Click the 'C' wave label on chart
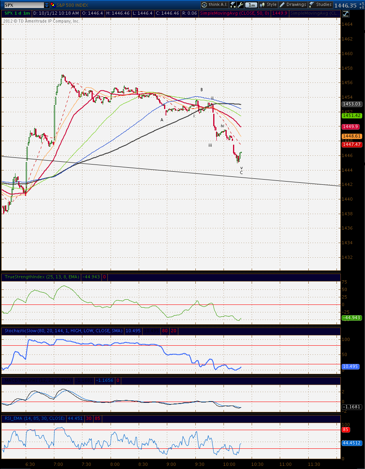Image resolution: width=365 pixels, height=469 pixels. (241, 172)
